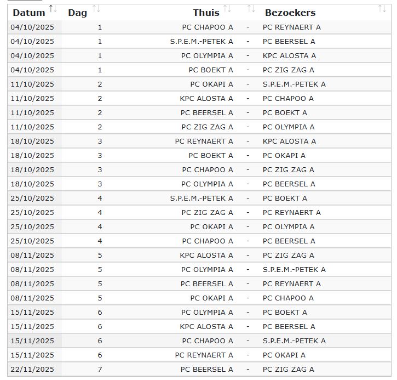397x380 pixels.
Task: Click day number 7 in last row
Action: [100, 370]
